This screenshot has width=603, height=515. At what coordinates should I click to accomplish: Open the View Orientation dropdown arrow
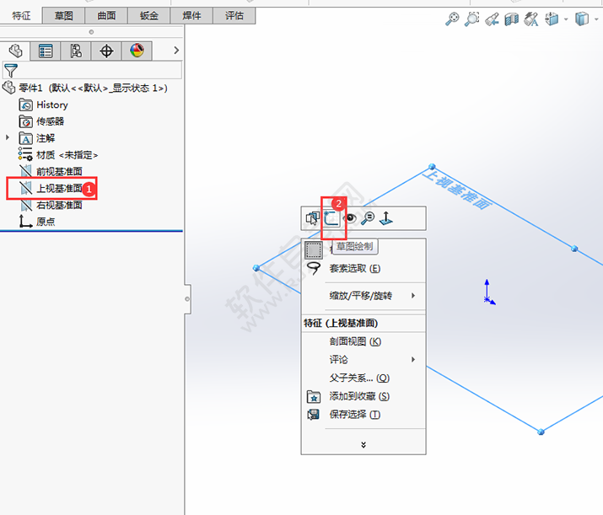click(x=566, y=19)
